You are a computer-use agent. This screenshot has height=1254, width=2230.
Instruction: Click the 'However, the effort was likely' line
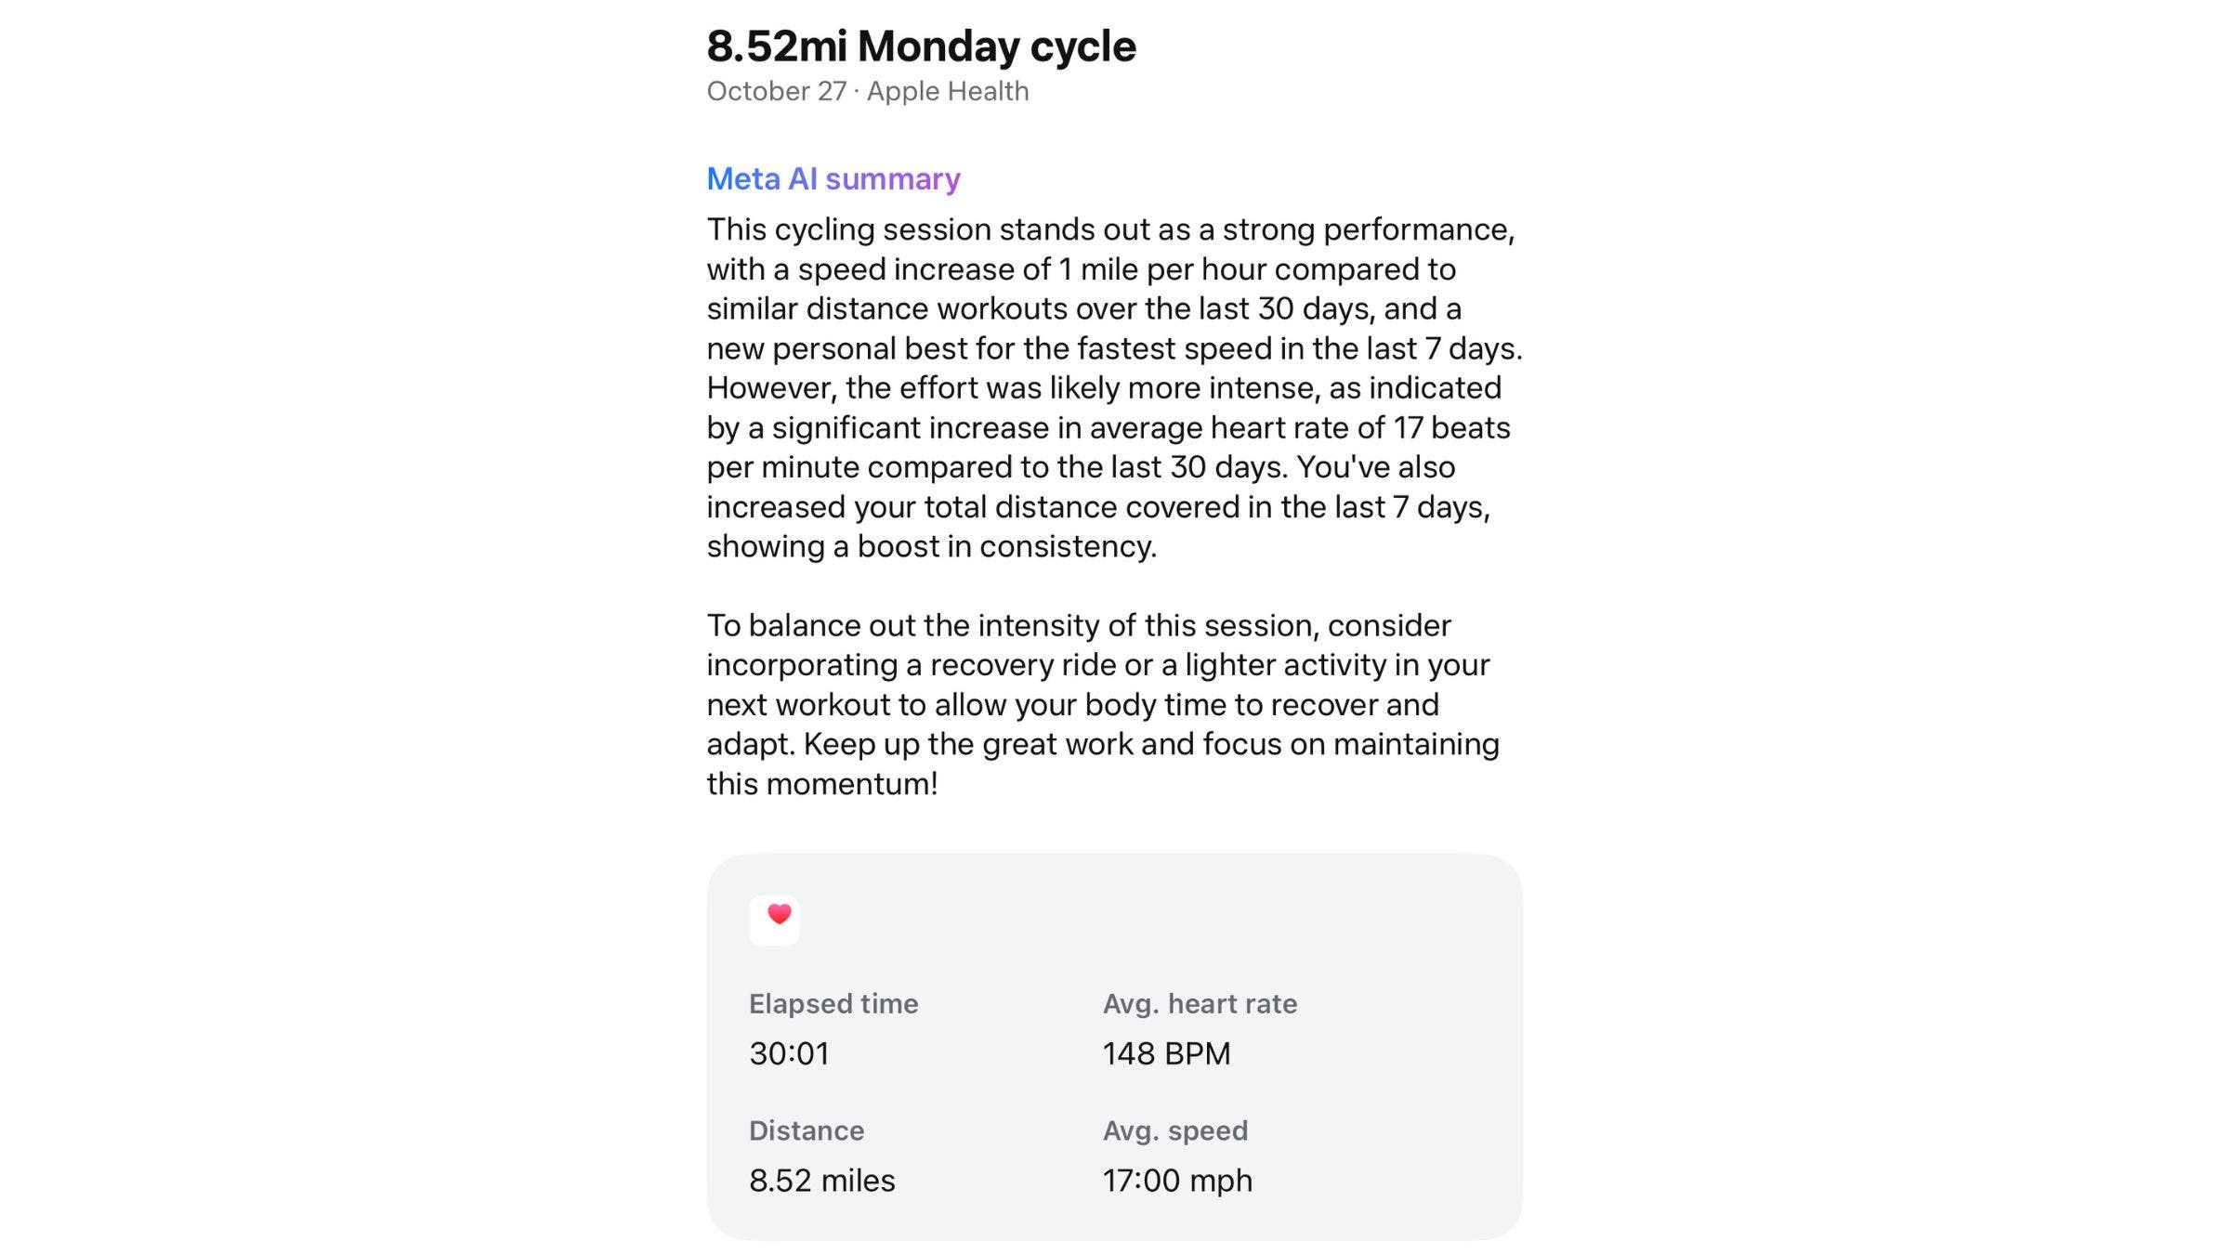[1104, 387]
